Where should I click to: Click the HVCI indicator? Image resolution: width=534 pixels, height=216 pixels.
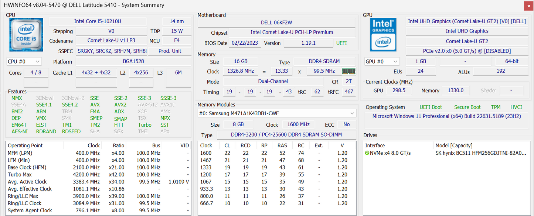(x=516, y=107)
